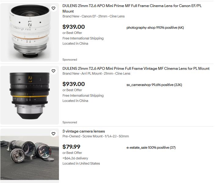Open '3 vintage camera lenses' listing title
This screenshot has height=183, width=219.
84,131
